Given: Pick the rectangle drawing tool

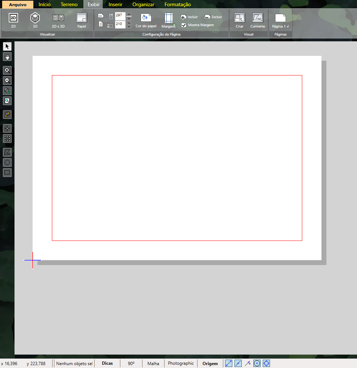Looking at the screenshot, I should click(x=7, y=173).
